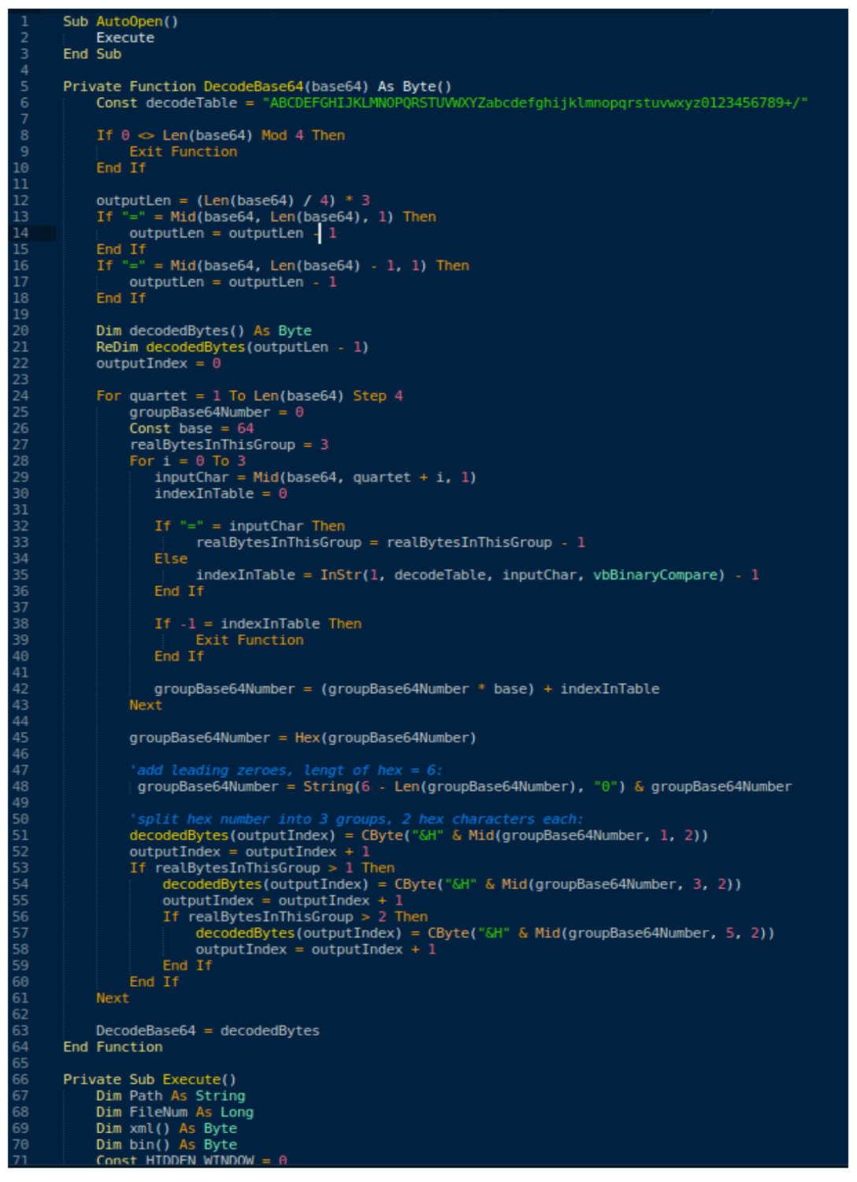Screen dimensions: 857x1182
Task: Click "Exit Function" on line 9
Action: (183, 151)
